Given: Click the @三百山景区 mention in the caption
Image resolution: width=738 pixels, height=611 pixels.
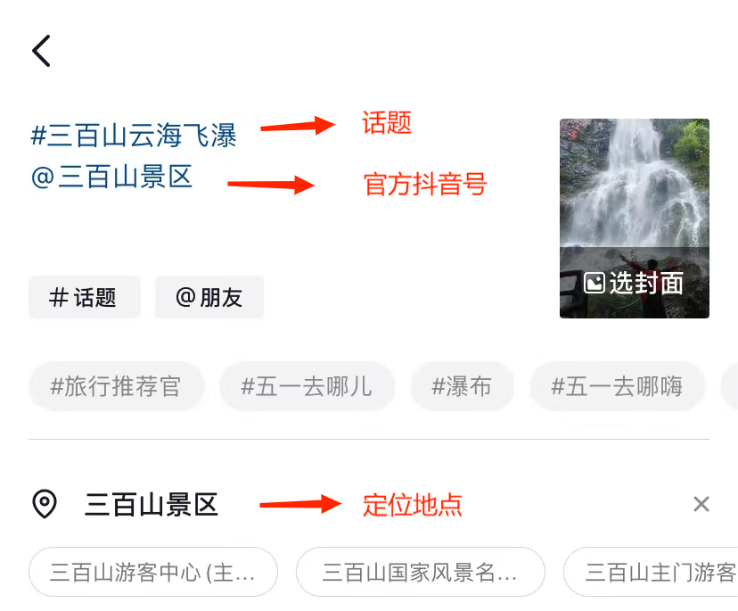Looking at the screenshot, I should tap(112, 178).
